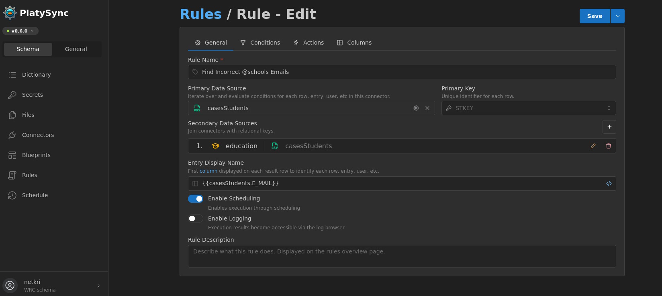Click the Dictionary list icon
662x296 pixels.
(12, 75)
